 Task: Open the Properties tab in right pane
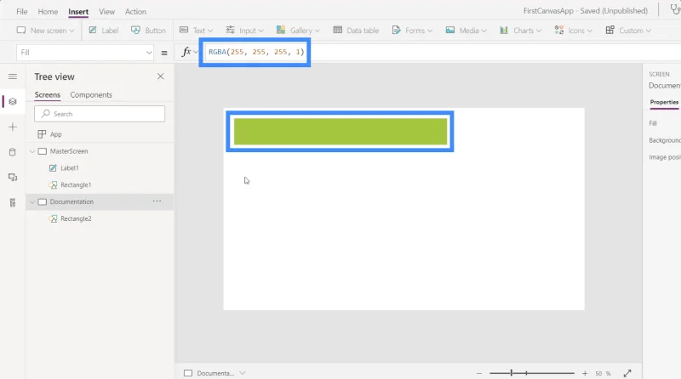tap(664, 102)
